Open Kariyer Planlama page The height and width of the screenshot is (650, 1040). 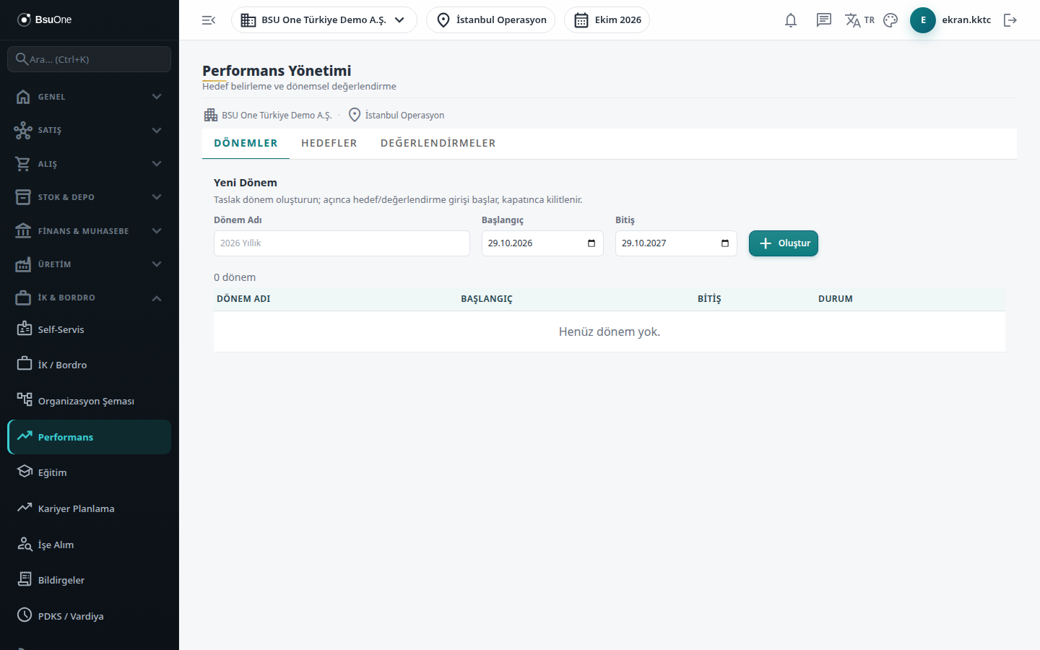coord(90,508)
